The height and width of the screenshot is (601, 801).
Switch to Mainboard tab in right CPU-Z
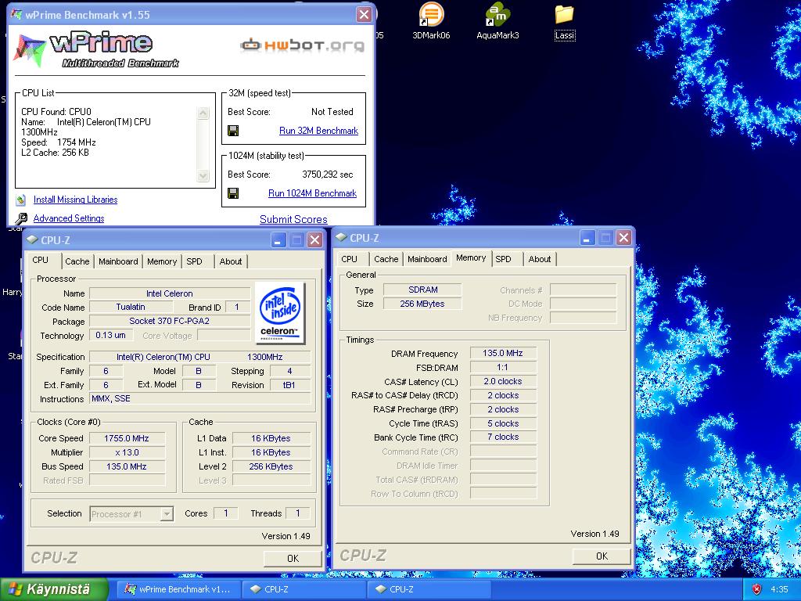coord(428,259)
